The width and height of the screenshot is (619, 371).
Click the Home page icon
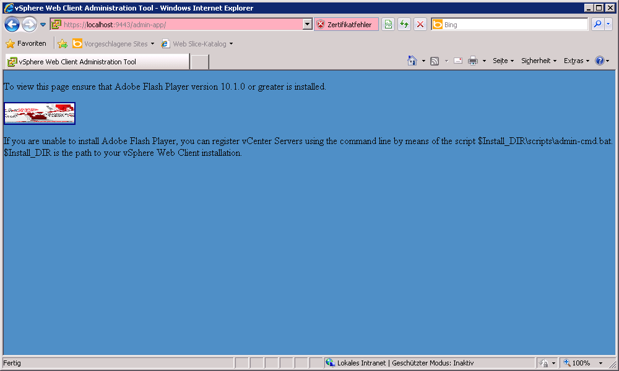click(412, 61)
